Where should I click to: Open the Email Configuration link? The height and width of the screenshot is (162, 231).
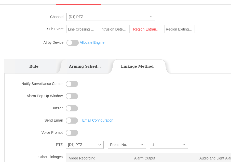[98, 120]
